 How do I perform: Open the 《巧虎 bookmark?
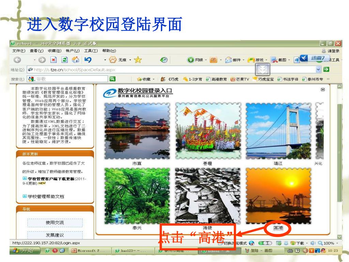point(170,79)
